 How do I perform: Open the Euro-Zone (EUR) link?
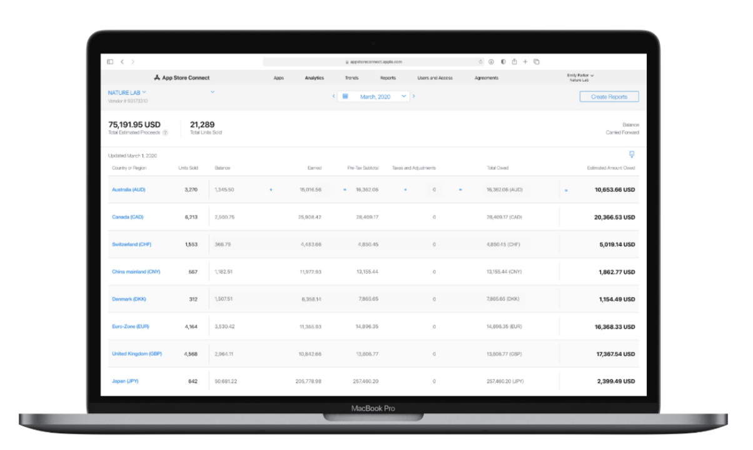[131, 326]
